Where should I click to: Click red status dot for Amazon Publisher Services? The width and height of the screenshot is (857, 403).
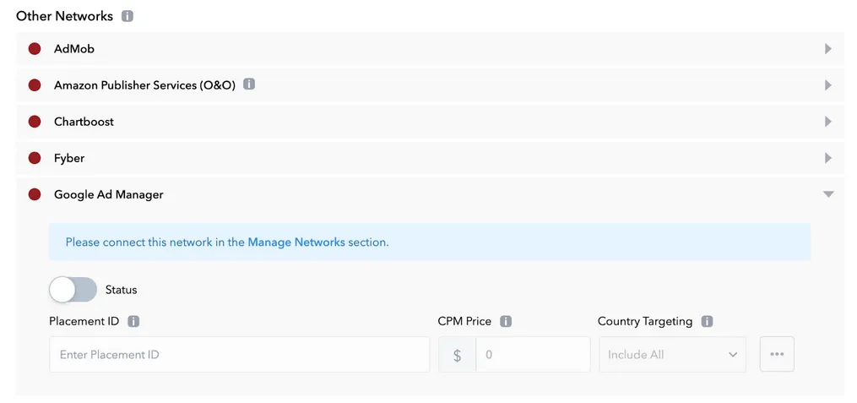(x=35, y=85)
